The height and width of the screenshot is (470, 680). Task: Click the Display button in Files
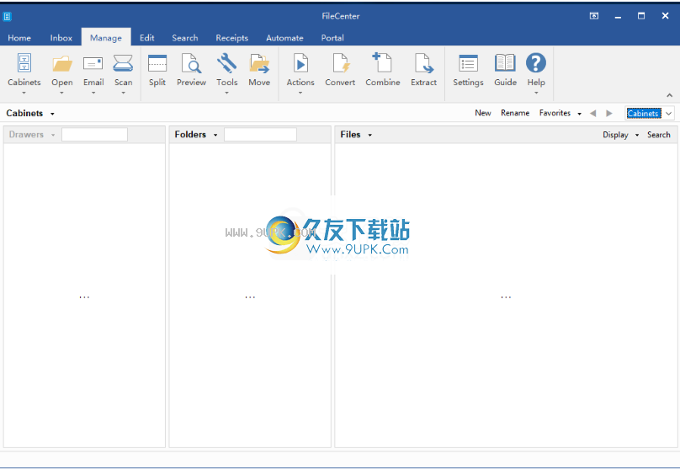coord(615,135)
